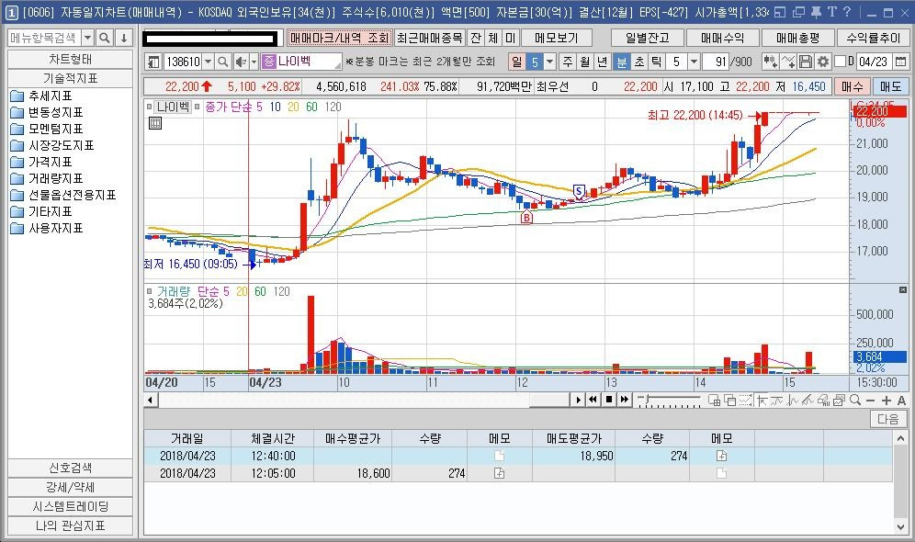Select the 일 (daily) period toggle
This screenshot has width=915, height=542.
[x=516, y=62]
